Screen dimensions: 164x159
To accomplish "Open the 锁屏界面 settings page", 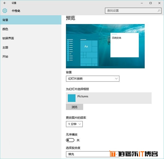I will click(31, 38).
